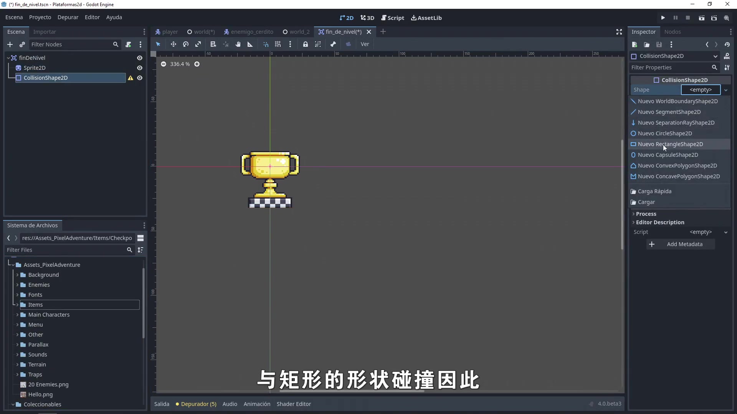Lock the selected node from movement

click(x=306, y=44)
